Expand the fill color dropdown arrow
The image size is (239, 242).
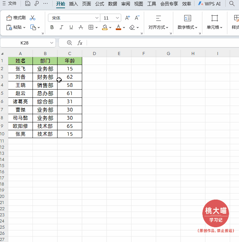coord(110,27)
